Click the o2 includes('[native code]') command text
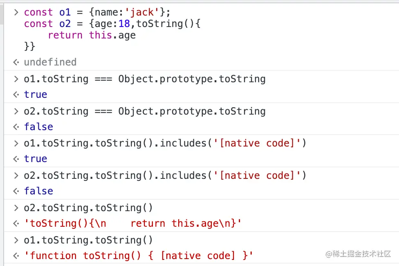The image size is (399, 266). pyautogui.click(x=165, y=176)
